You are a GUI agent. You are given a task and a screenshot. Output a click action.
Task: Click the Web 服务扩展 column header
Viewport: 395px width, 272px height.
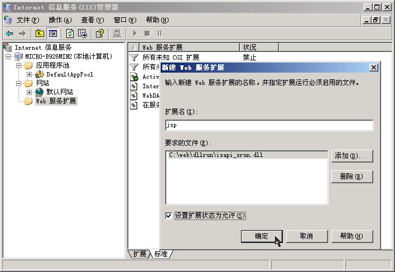[189, 47]
